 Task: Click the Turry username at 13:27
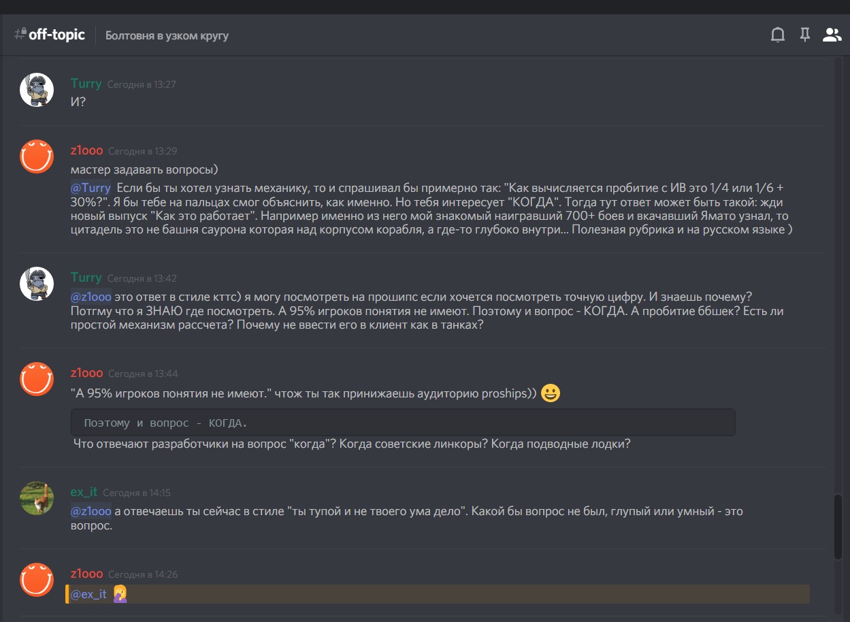(x=86, y=84)
